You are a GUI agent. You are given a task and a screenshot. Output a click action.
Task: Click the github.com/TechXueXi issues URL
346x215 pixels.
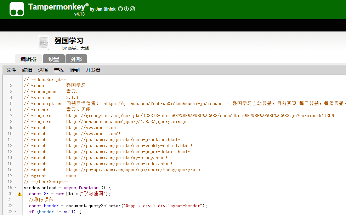point(163,104)
